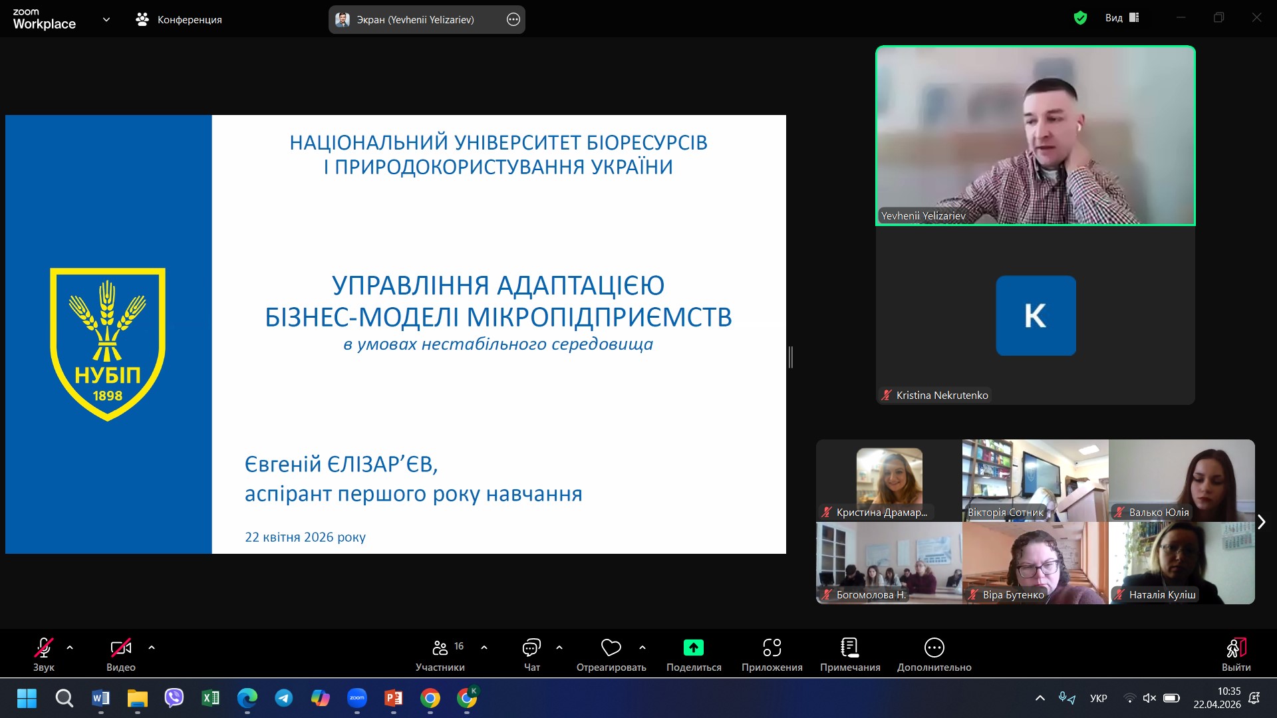Turn on camera via the Видео button
This screenshot has height=718, width=1277.
pyautogui.click(x=120, y=648)
